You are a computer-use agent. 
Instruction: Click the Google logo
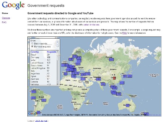pyautogui.click(x=13, y=5)
